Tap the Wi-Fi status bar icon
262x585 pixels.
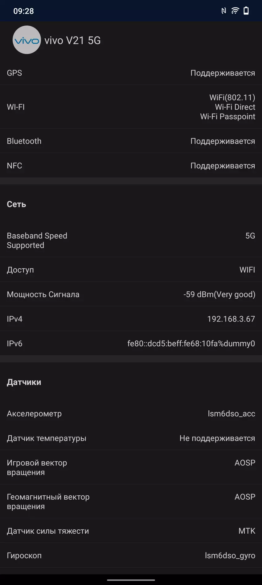pyautogui.click(x=235, y=11)
